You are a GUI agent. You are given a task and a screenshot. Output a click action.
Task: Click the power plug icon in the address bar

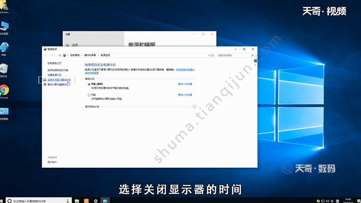pos(65,55)
